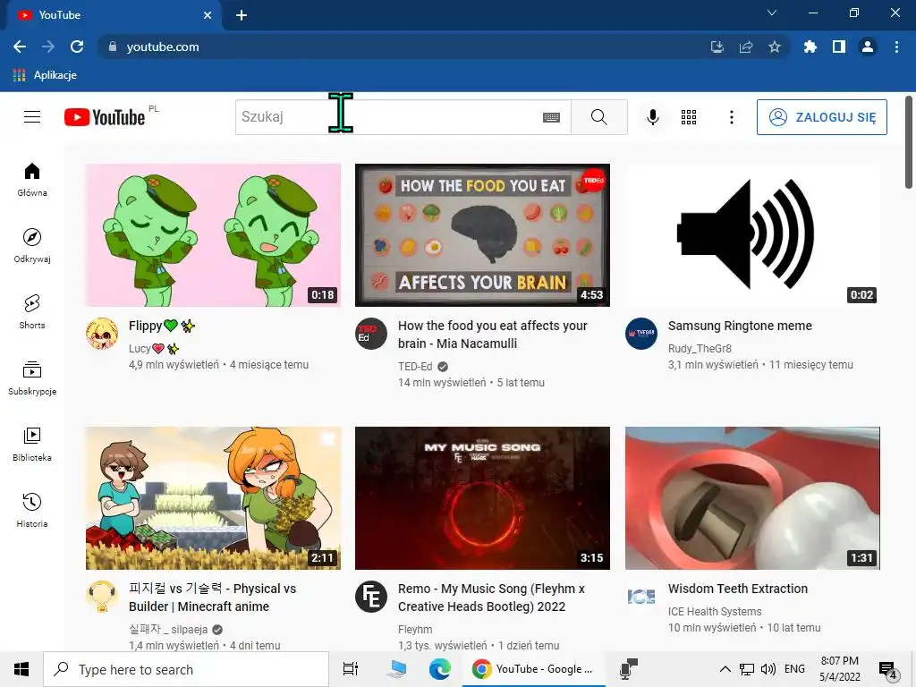This screenshot has width=916, height=687.
Task: Open the tab search chevron in Chrome
Action: (772, 13)
